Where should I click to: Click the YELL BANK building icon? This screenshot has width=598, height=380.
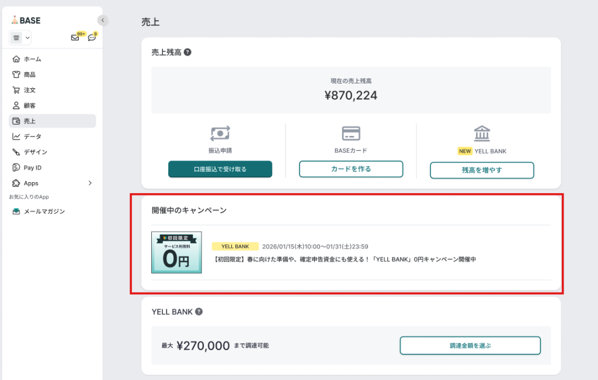pos(482,133)
